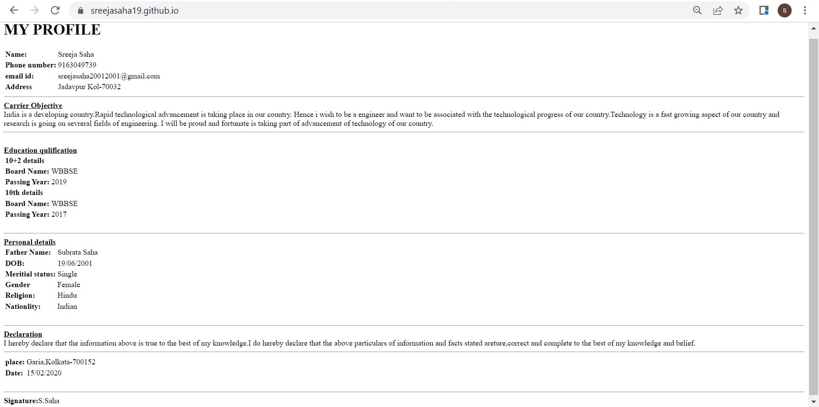Click the phone number 9163049739
819x407 pixels.
point(77,65)
